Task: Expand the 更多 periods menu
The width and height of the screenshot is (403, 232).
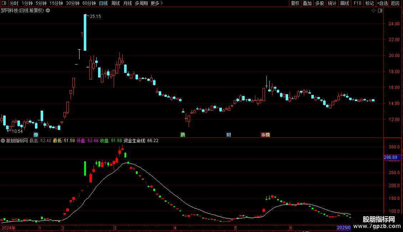Action: point(157,3)
